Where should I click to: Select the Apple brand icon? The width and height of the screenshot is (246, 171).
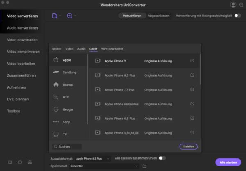56,60
